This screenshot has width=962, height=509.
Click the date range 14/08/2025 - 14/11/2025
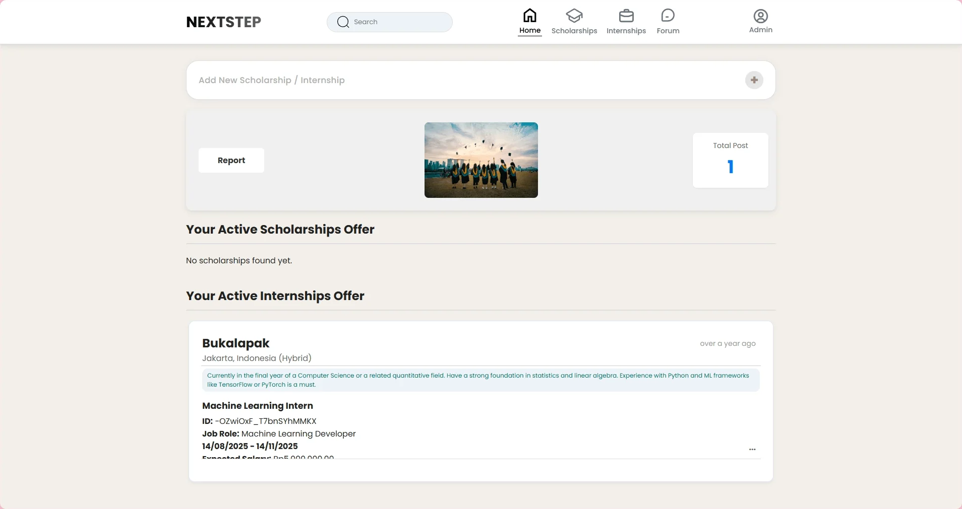pyautogui.click(x=250, y=446)
